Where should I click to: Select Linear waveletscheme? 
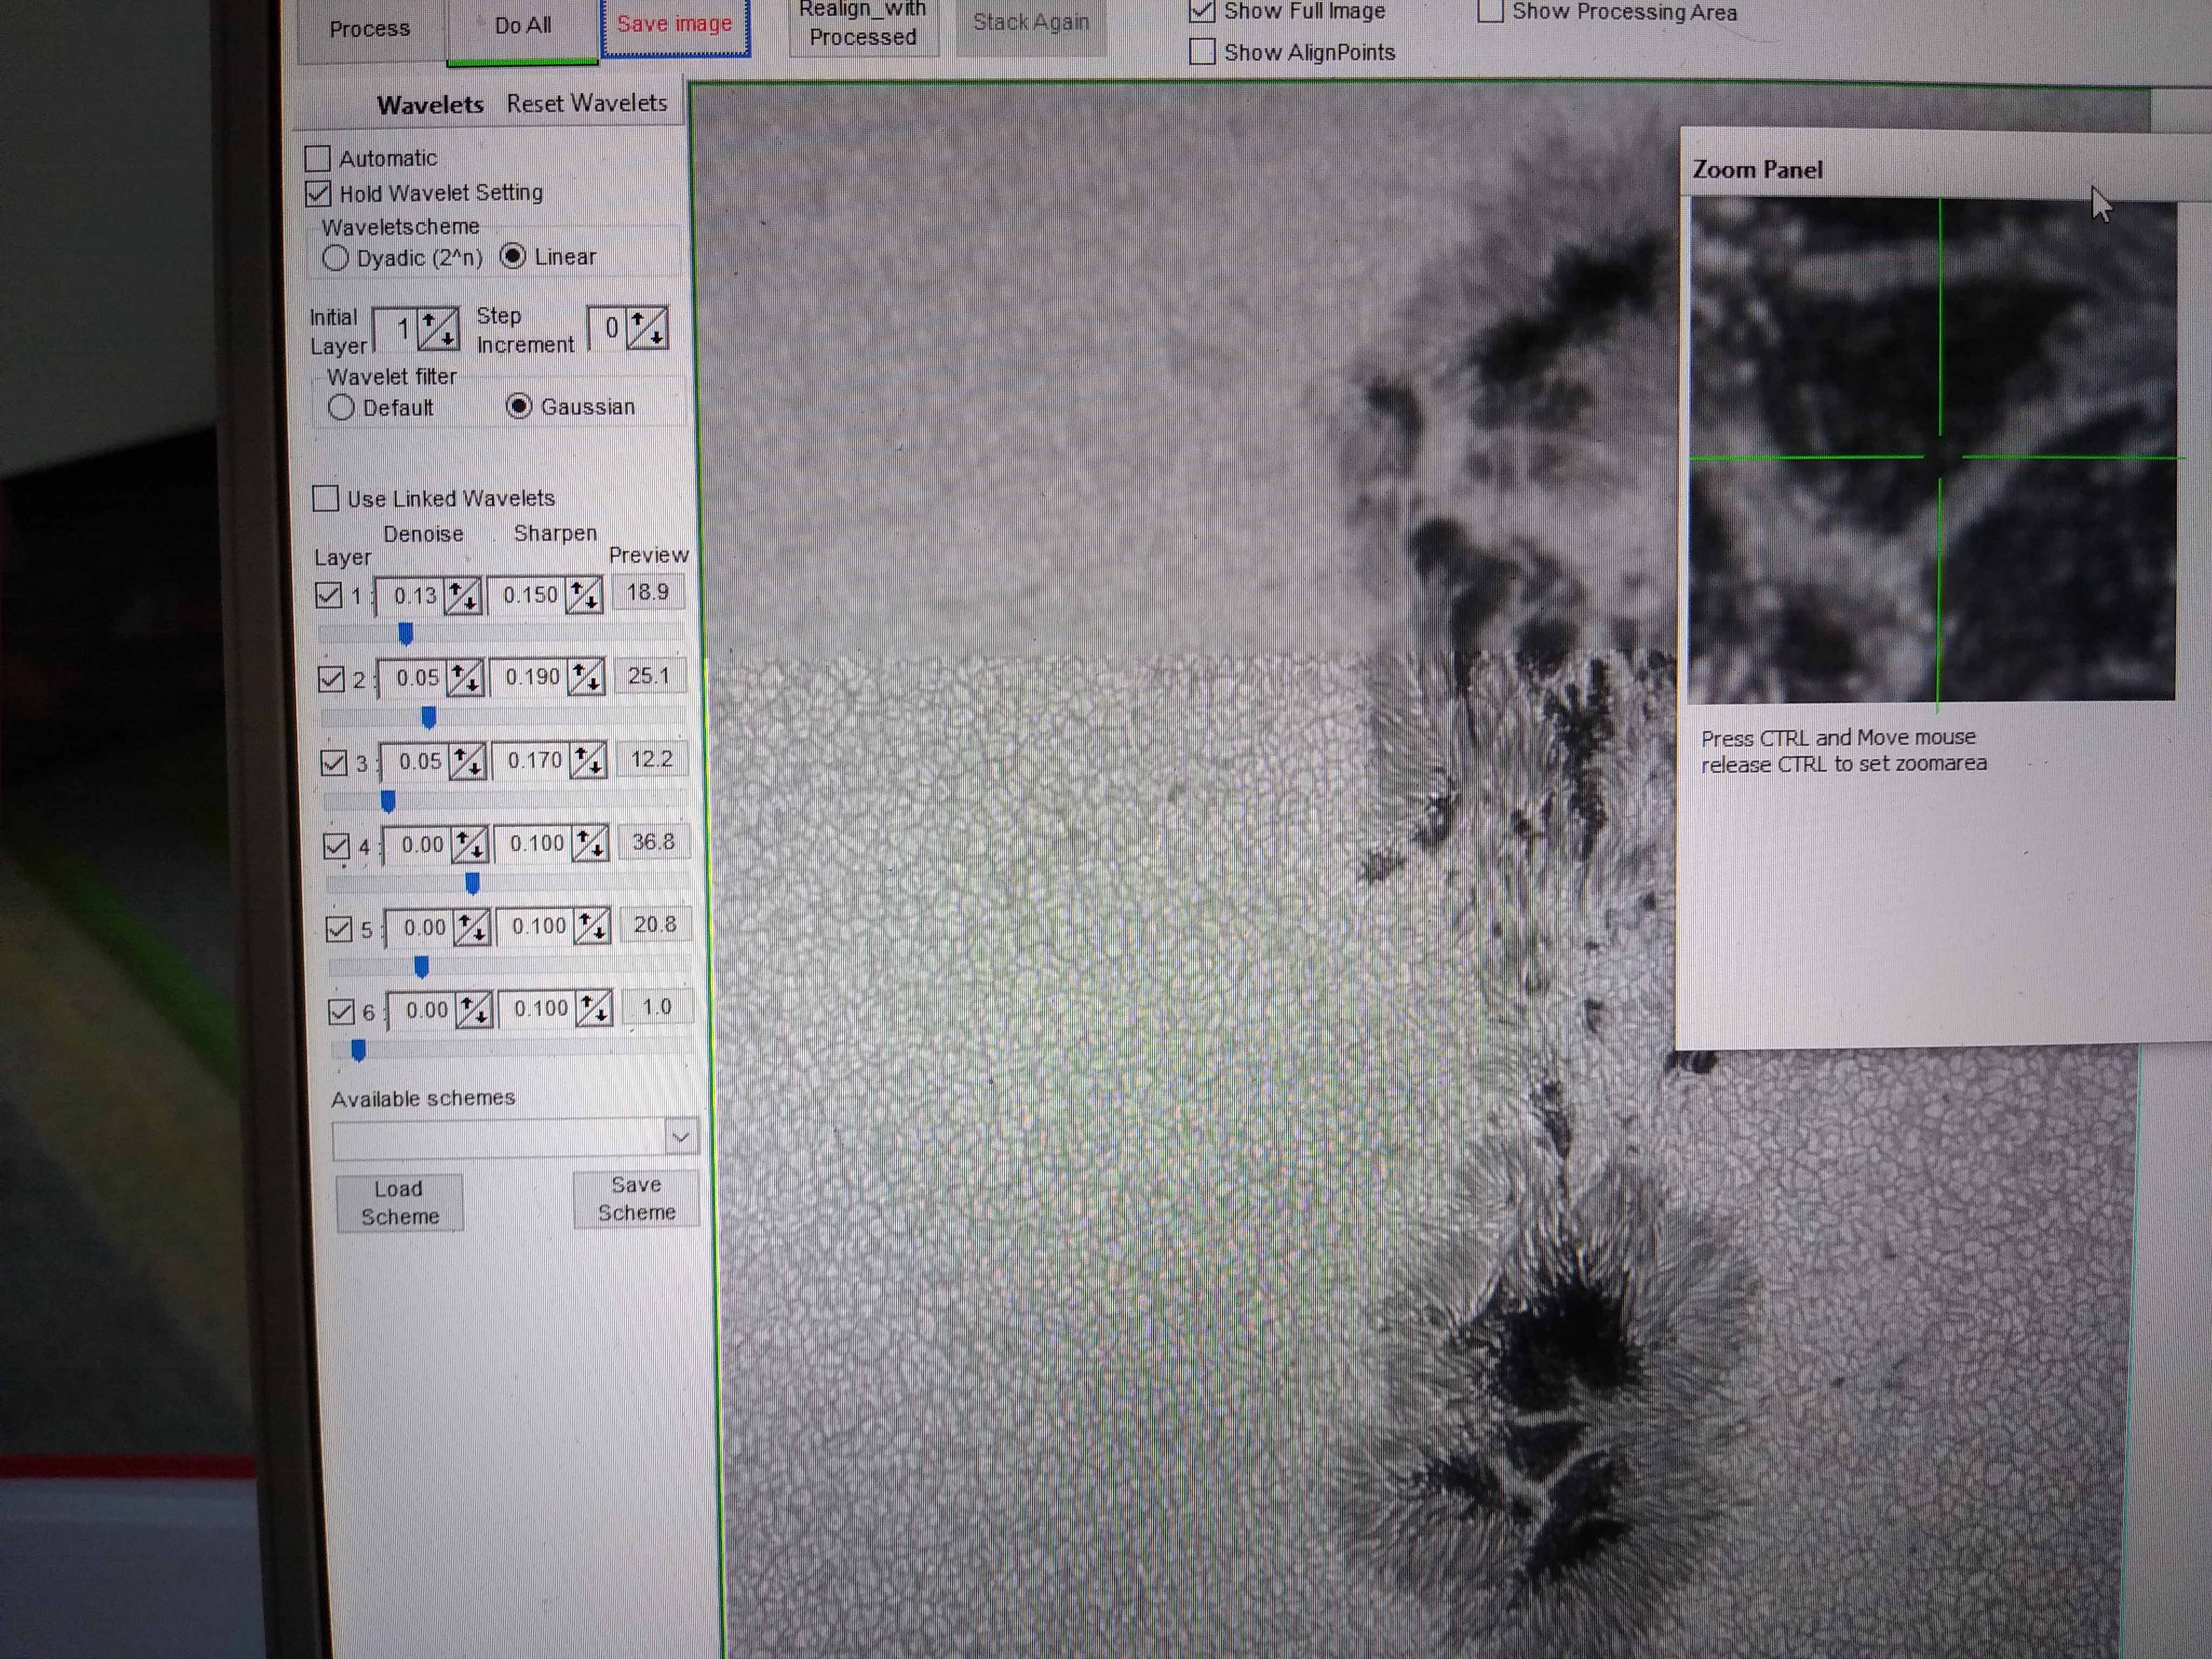point(513,256)
